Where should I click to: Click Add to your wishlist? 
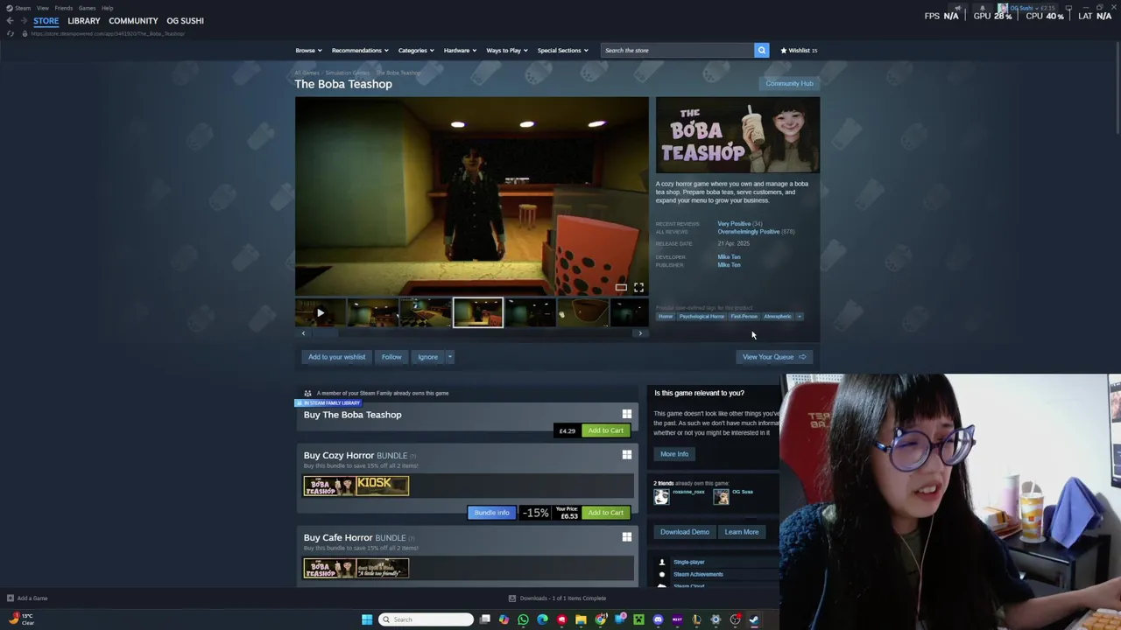tap(336, 357)
